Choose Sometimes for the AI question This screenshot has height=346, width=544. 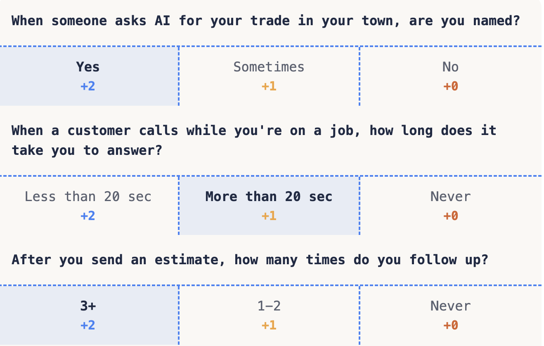point(269,76)
